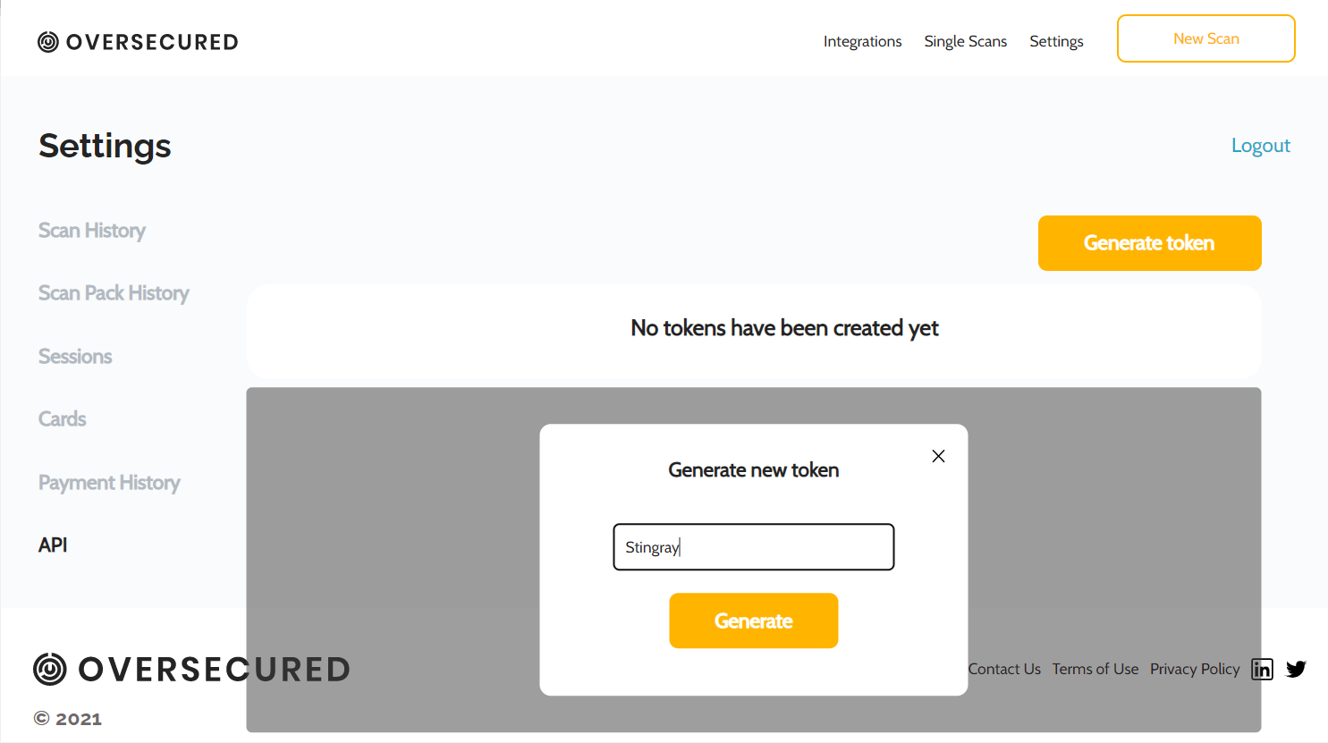
Task: Select the API settings tab
Action: 53,545
